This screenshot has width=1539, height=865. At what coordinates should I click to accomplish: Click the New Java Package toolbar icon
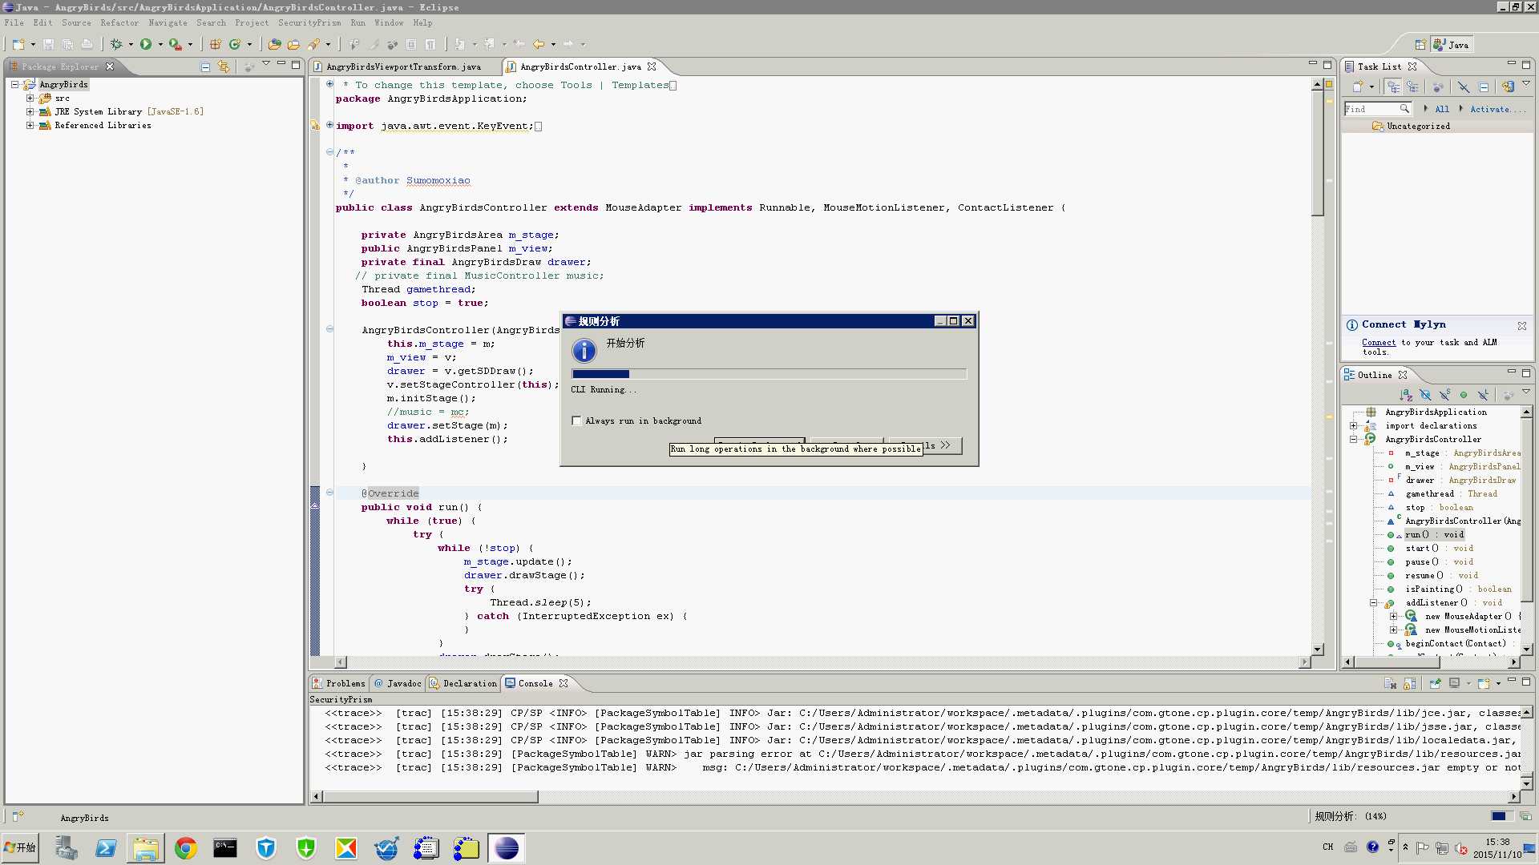click(216, 45)
